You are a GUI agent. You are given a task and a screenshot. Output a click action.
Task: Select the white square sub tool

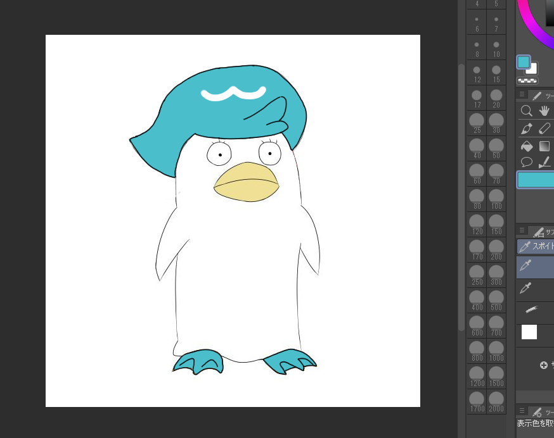tap(529, 332)
